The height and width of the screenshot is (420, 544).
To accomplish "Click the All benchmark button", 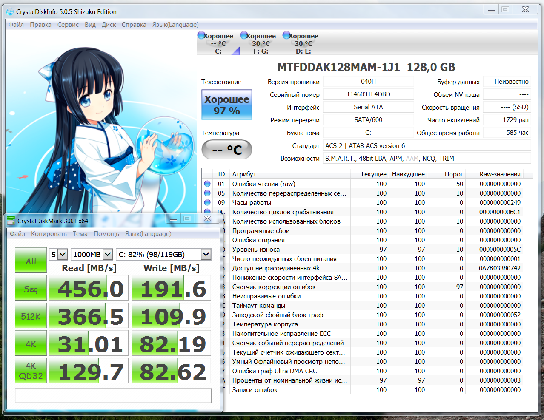I will point(31,261).
